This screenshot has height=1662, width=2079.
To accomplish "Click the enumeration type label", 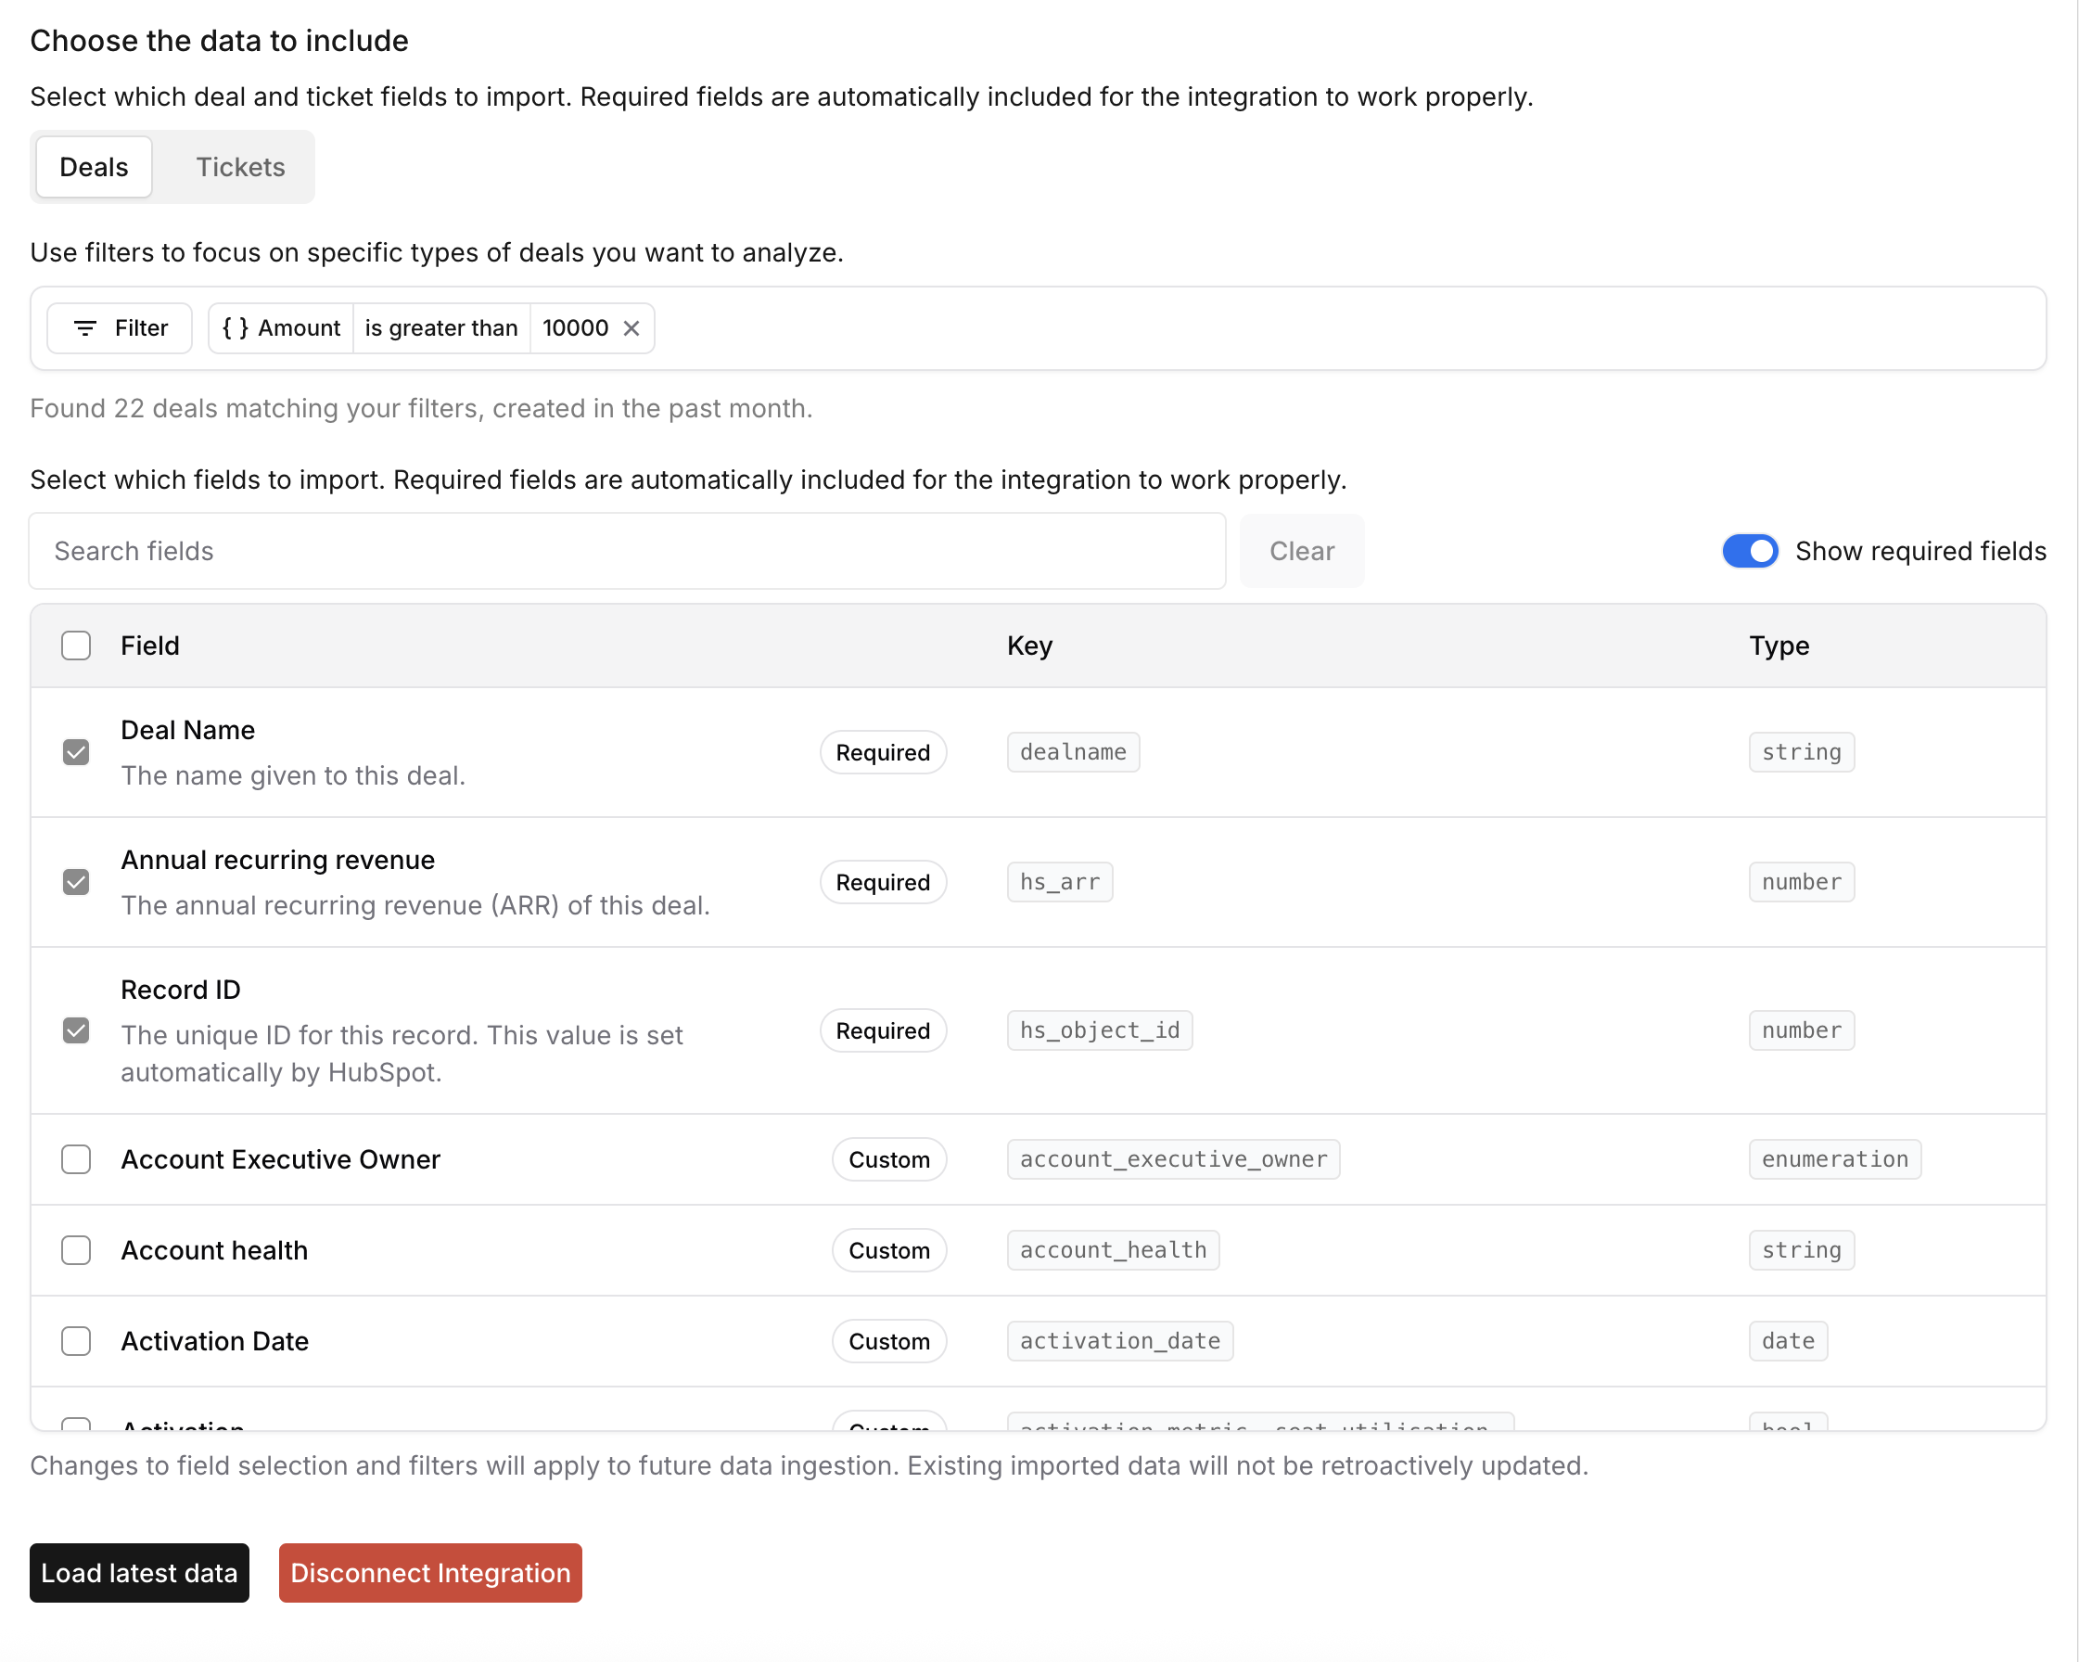I will (1834, 1159).
